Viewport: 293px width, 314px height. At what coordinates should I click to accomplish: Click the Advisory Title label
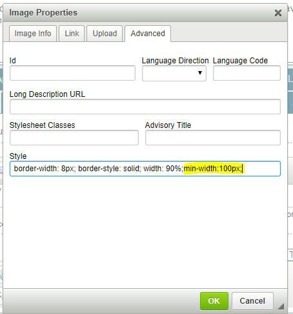[x=168, y=125]
